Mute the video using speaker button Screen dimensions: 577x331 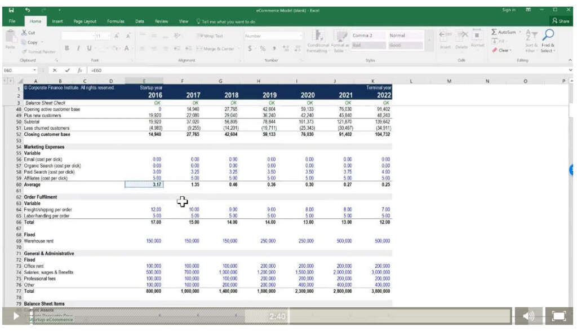pyautogui.click(x=529, y=316)
